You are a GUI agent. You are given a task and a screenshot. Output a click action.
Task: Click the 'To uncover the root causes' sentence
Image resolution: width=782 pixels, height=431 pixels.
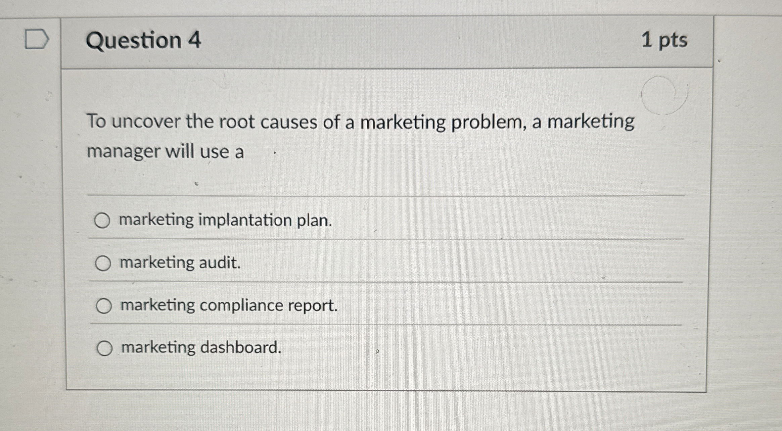pyautogui.click(x=360, y=122)
